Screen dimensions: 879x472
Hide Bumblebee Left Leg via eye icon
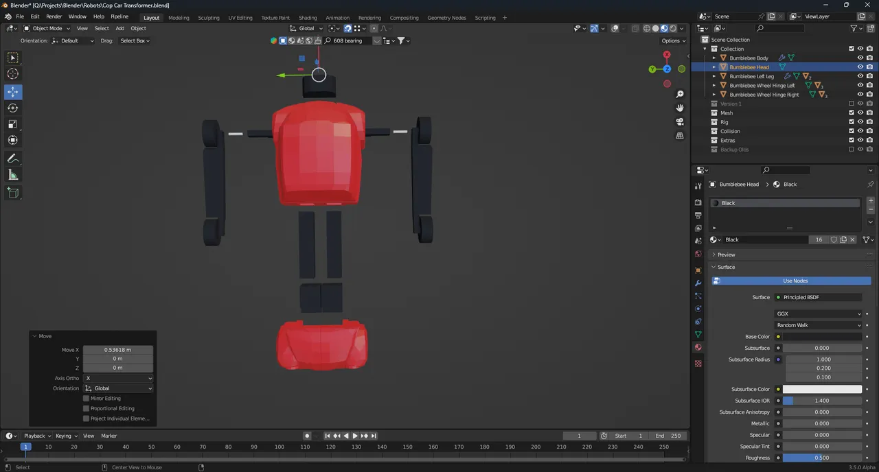[860, 76]
